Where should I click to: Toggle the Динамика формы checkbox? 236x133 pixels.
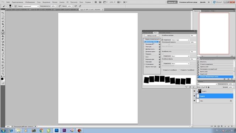(145, 42)
